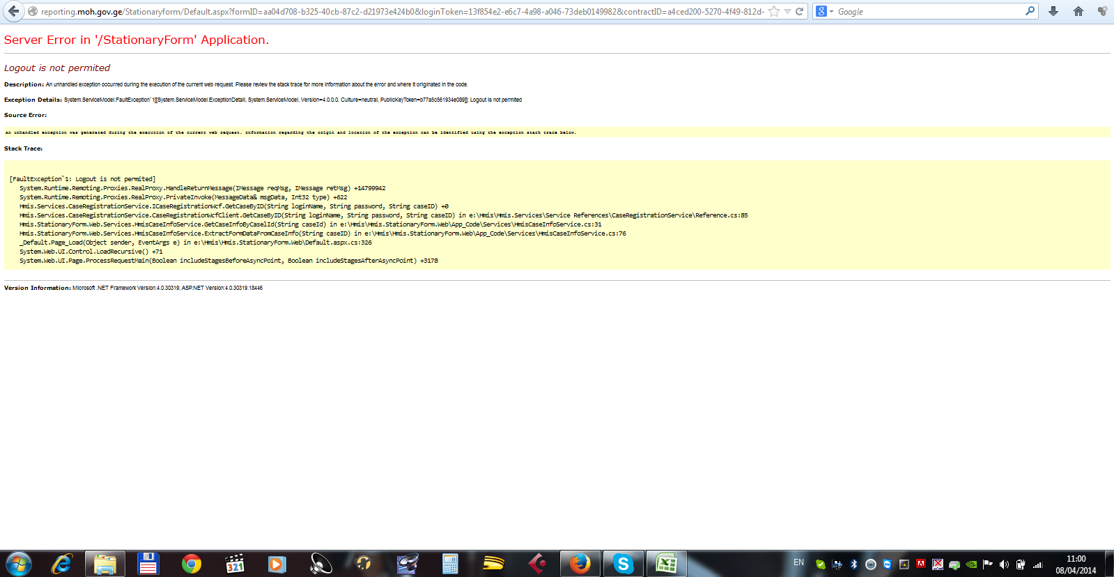Open Media Player Classic from the taskbar
Viewport: 1114px width, 577px height.
pyautogui.click(x=235, y=564)
